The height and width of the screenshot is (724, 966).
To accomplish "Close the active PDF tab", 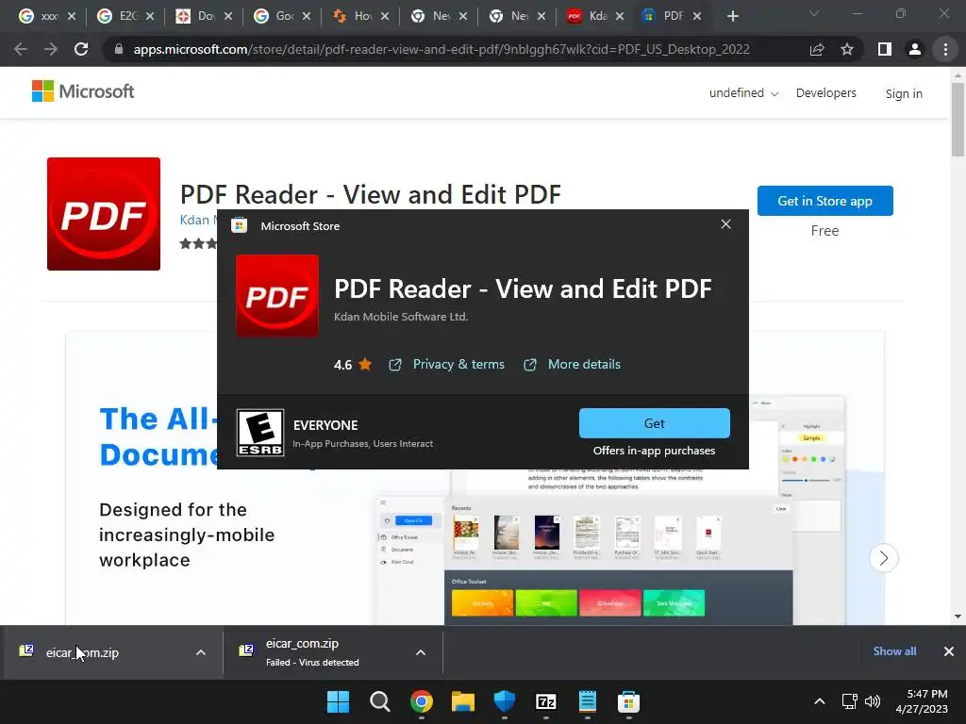I will point(697,16).
